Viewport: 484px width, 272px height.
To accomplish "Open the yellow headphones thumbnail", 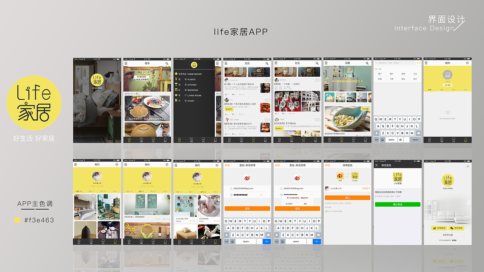I will tap(147, 231).
